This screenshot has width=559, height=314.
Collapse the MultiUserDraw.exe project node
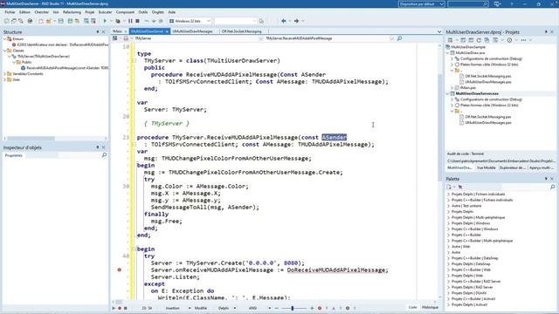click(x=448, y=52)
